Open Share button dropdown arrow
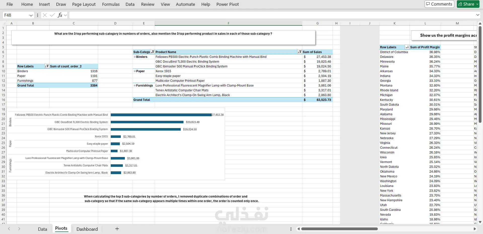483x234 pixels. tap(477, 4)
